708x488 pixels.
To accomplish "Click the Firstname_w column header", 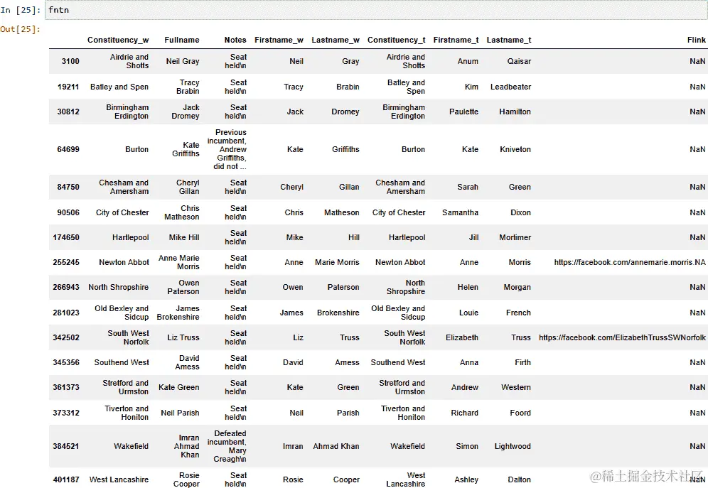I will coord(279,40).
